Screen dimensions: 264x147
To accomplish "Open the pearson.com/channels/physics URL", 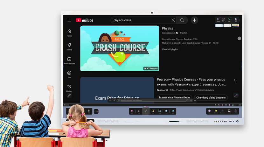I will 192,90.
